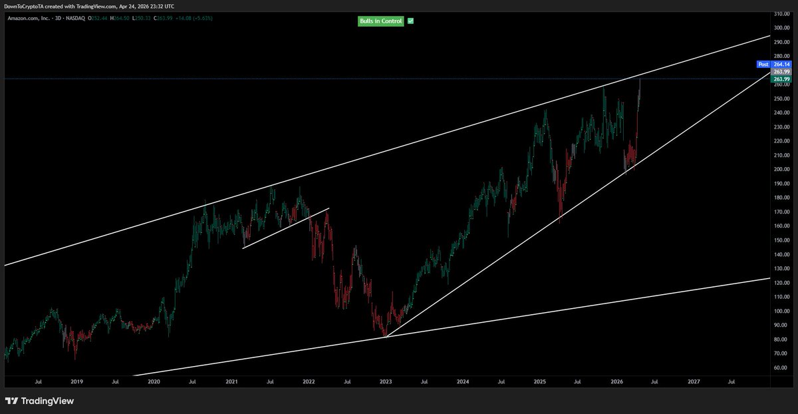Click the 130.00 price axis label
Image resolution: width=798 pixels, height=414 pixels.
tap(781, 268)
